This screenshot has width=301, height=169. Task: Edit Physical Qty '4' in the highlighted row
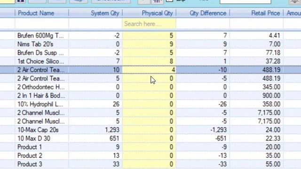[149, 70]
